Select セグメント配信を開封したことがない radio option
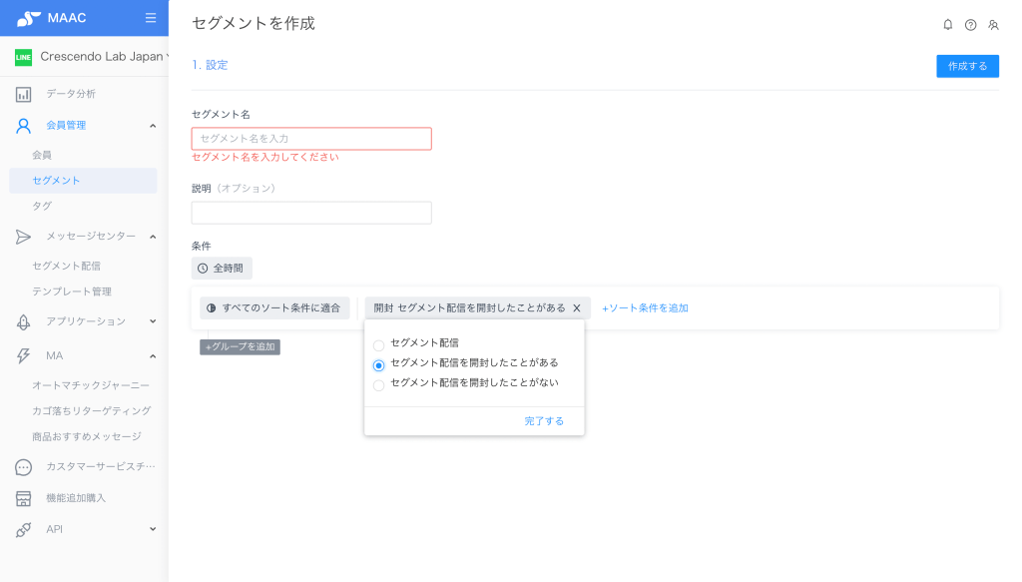Screen dimensions: 1022x582 tap(378, 385)
